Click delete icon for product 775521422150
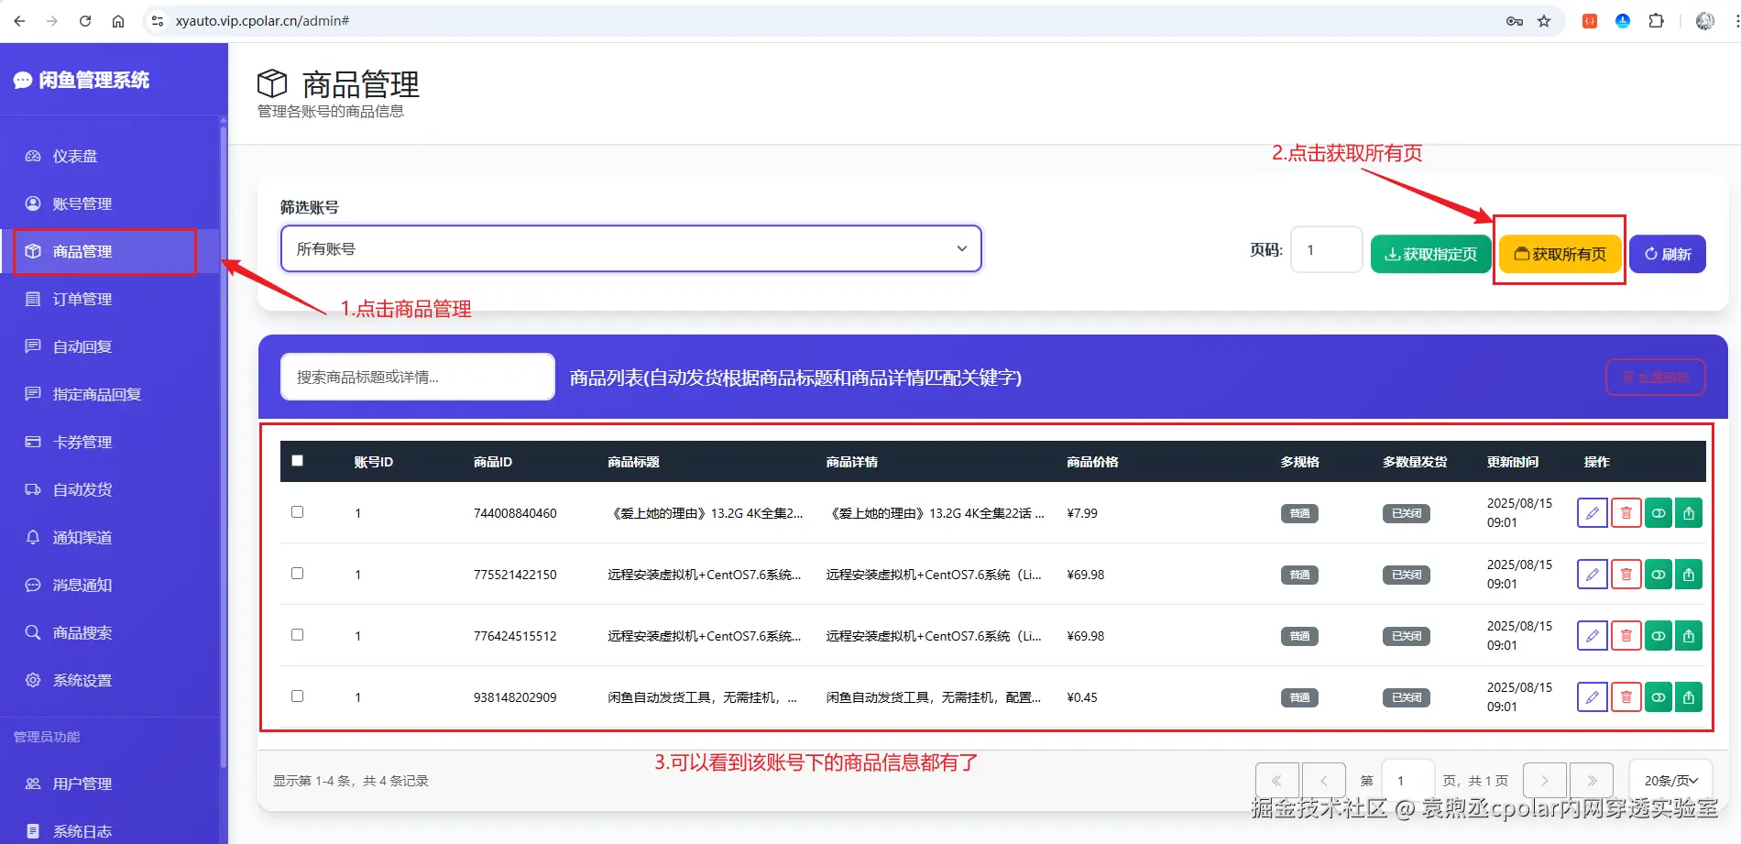The width and height of the screenshot is (1741, 844). pyautogui.click(x=1626, y=575)
